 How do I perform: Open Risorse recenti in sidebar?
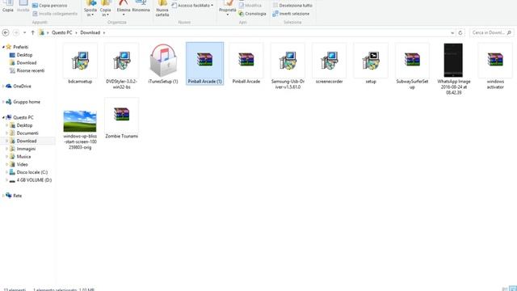point(31,70)
